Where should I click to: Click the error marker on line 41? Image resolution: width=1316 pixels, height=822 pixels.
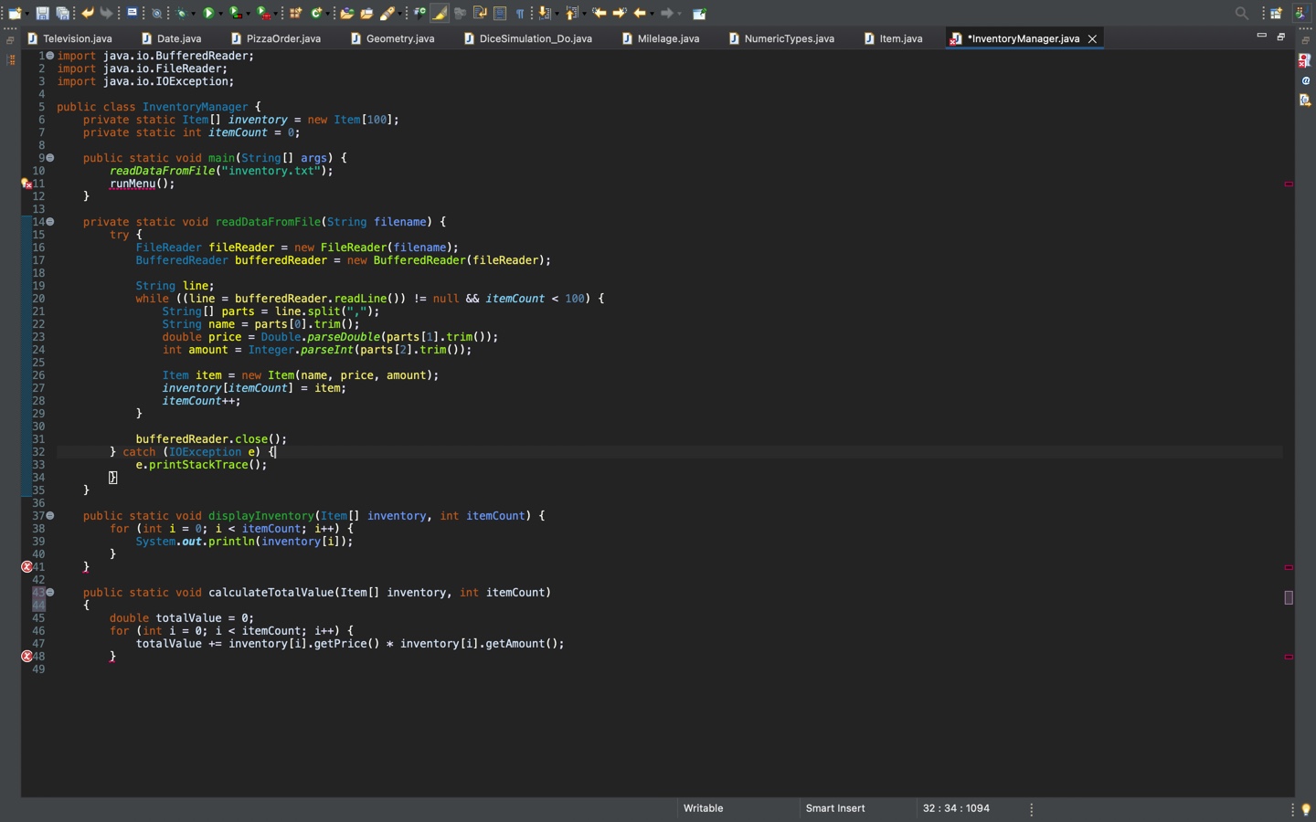click(x=27, y=567)
